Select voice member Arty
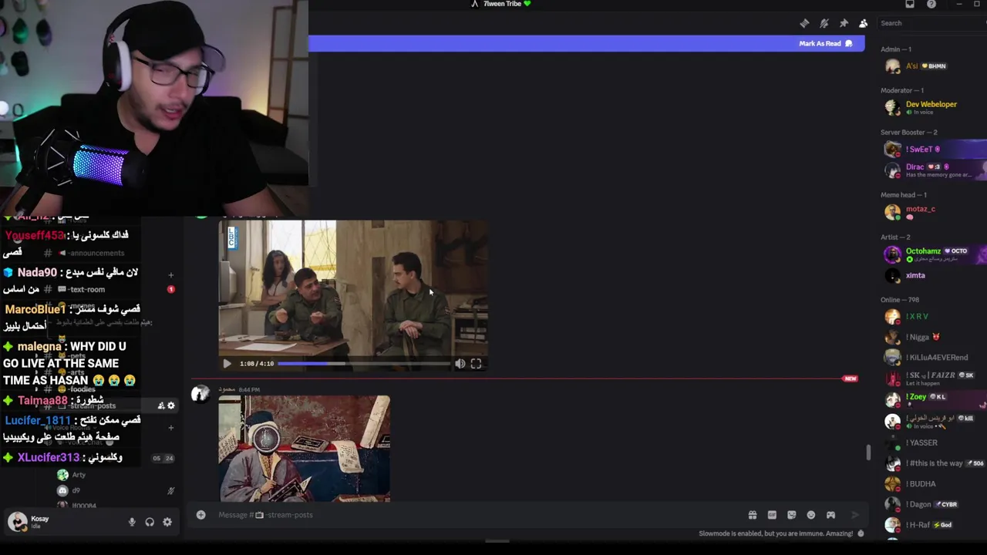The width and height of the screenshot is (987, 555). click(79, 475)
